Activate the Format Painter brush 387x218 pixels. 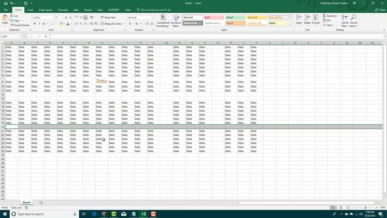[20, 25]
